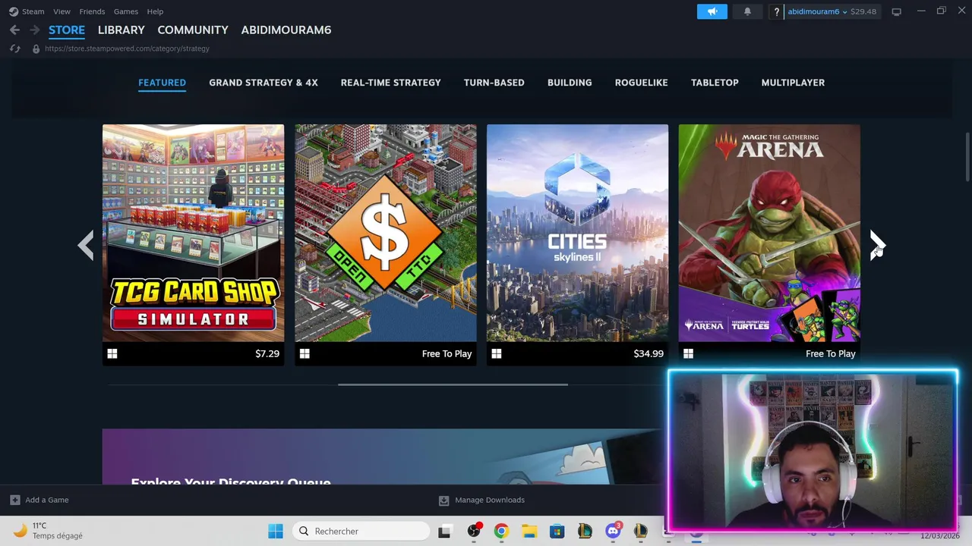
Task: Open the notifications bell
Action: pyautogui.click(x=747, y=11)
